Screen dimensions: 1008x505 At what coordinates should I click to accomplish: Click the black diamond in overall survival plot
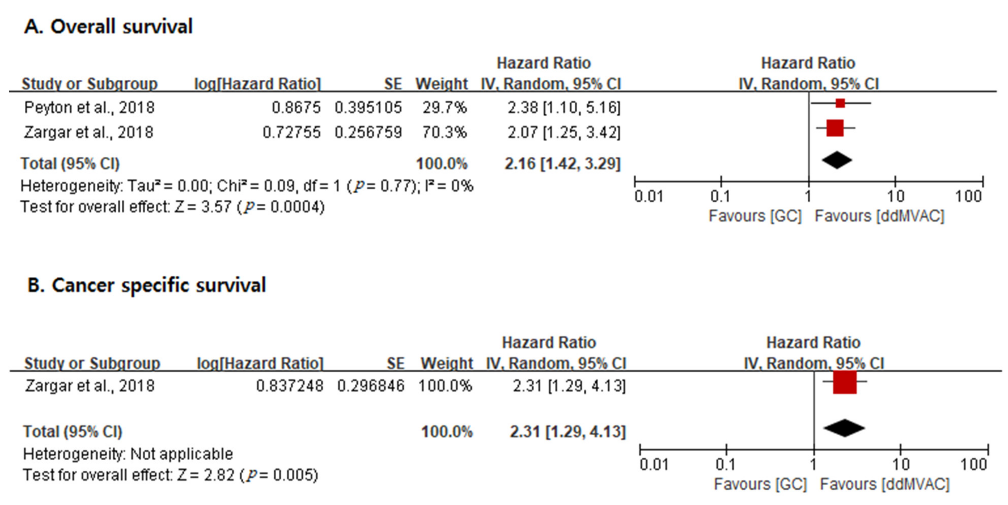(837, 160)
